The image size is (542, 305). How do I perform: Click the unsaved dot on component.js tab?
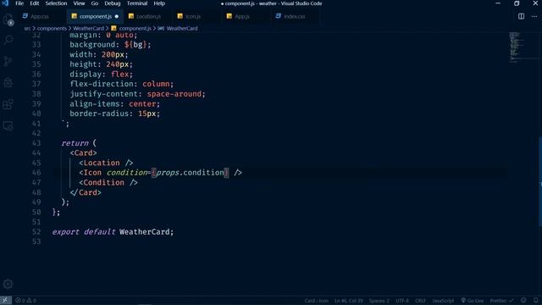[117, 16]
